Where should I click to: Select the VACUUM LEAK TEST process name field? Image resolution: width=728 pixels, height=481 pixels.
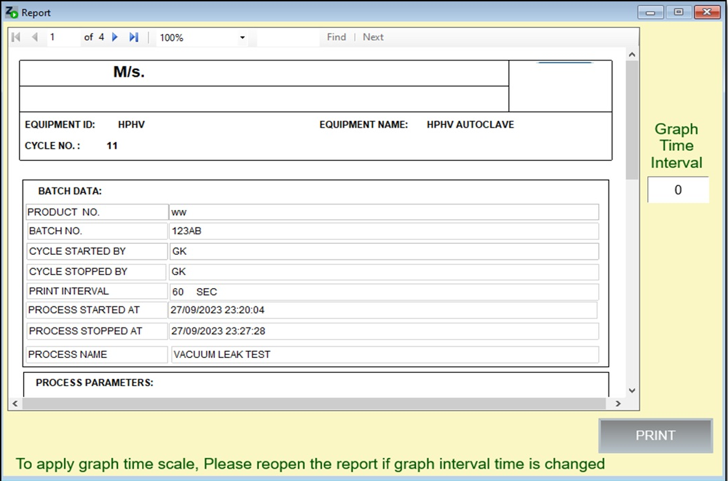click(x=385, y=355)
